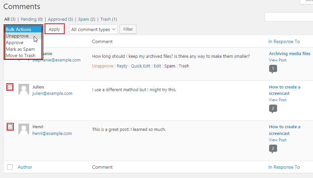Open Quick Edit for Stephanie's comment
Viewport: 313px width, 178px height.
coord(140,66)
